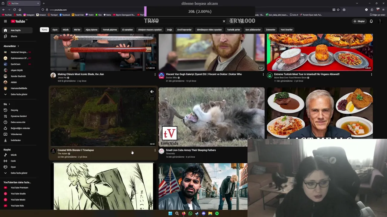Viewport: 387px width, 217px height.
Task: Open TimsVids channel avatar
Action: (x=161, y=151)
